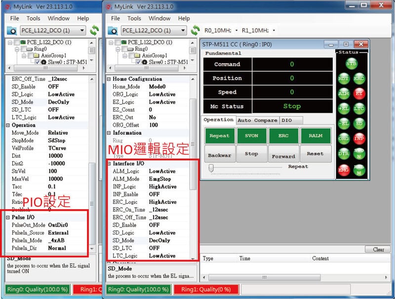Click the scan device icon in back window

11,31
